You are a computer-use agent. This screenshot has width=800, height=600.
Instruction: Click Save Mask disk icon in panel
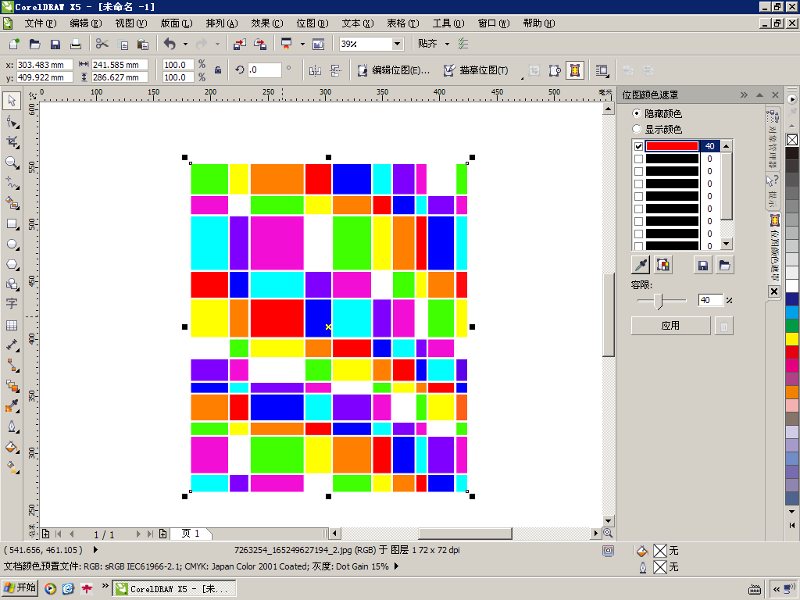point(702,265)
